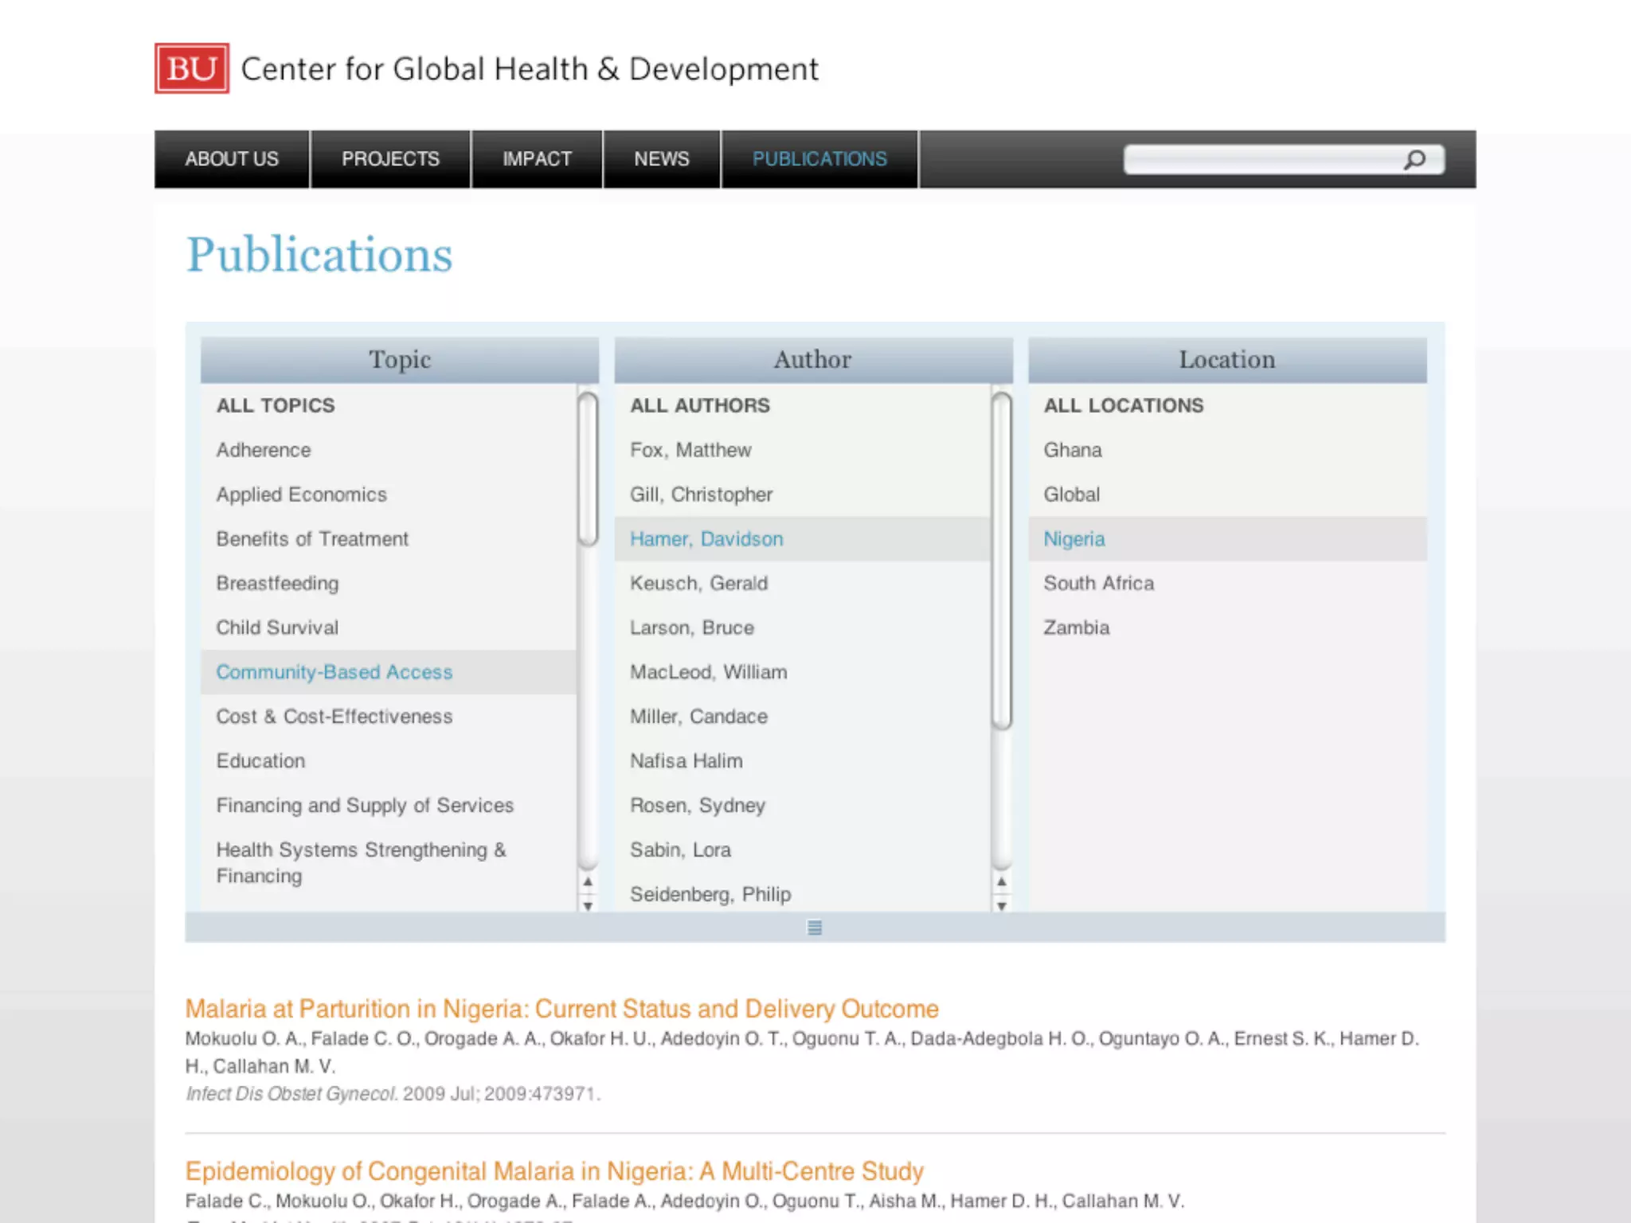1631x1223 pixels.
Task: Open Malaria at Parturition in Nigeria article
Action: click(x=561, y=1009)
